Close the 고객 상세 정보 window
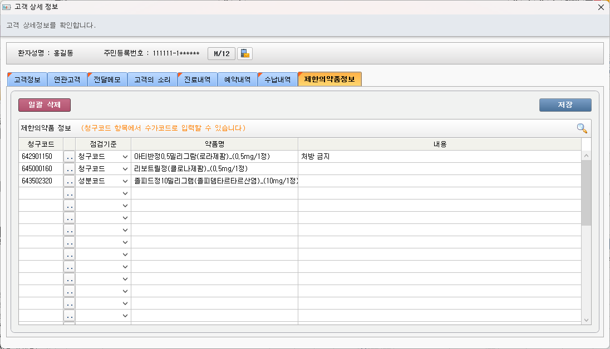This screenshot has width=610, height=349. (601, 7)
